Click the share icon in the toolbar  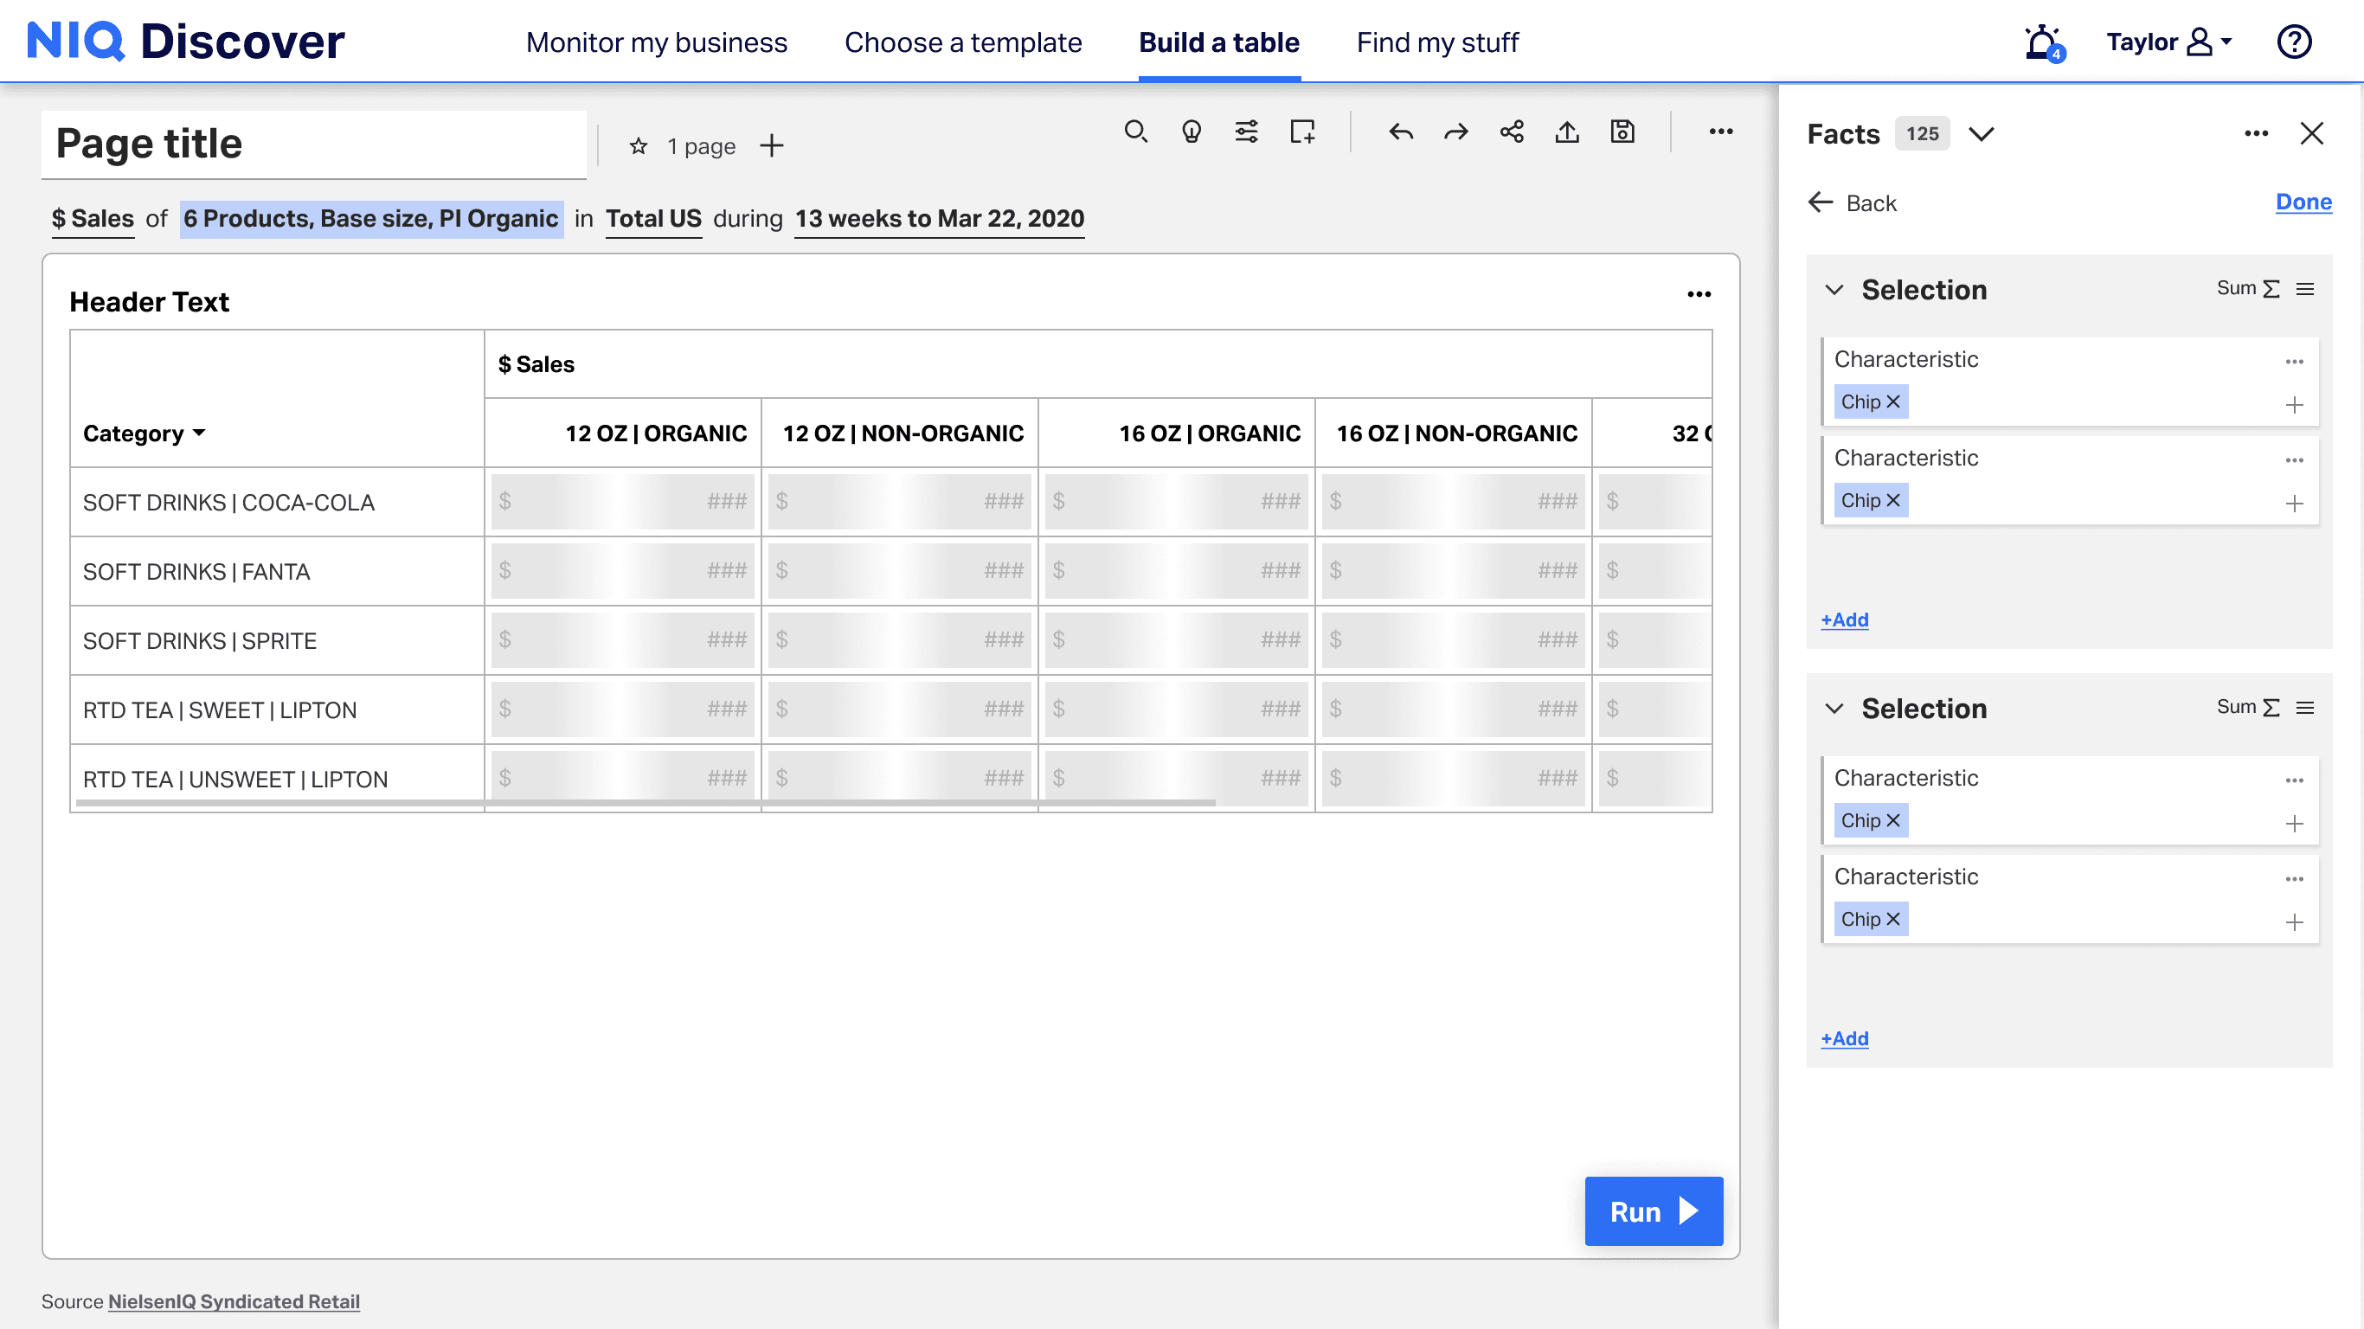click(1512, 132)
